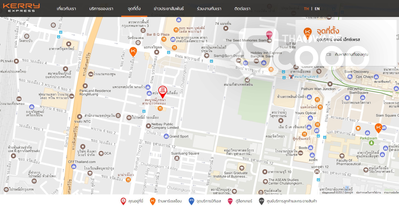Click the Chulalongkorn 14 Alley street label

pyautogui.click(x=159, y=167)
